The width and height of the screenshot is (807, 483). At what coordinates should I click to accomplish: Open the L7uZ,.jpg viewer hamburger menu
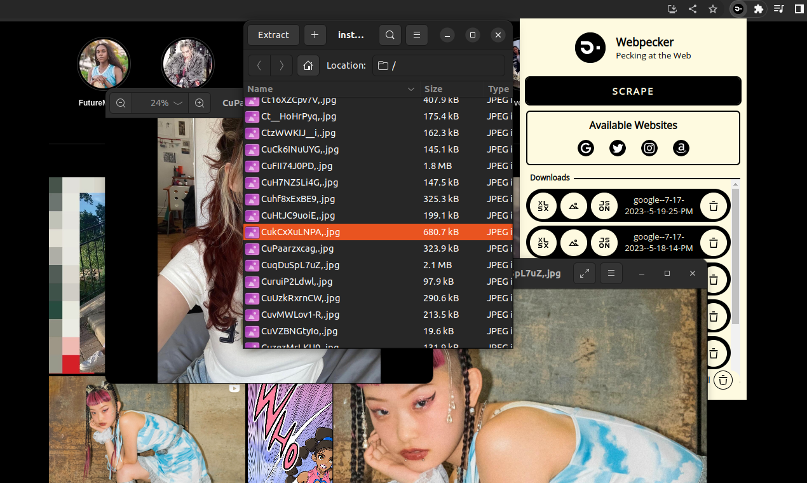tap(611, 273)
